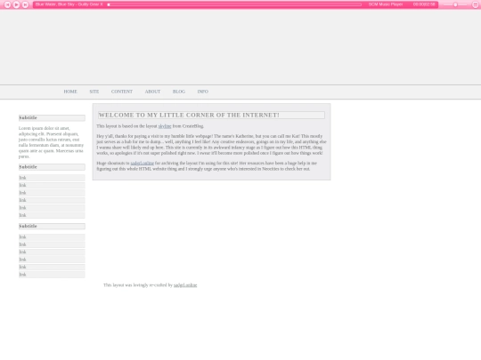Open the CONTENT navigation item
Screen dimensions: 481x360
[x=122, y=92]
